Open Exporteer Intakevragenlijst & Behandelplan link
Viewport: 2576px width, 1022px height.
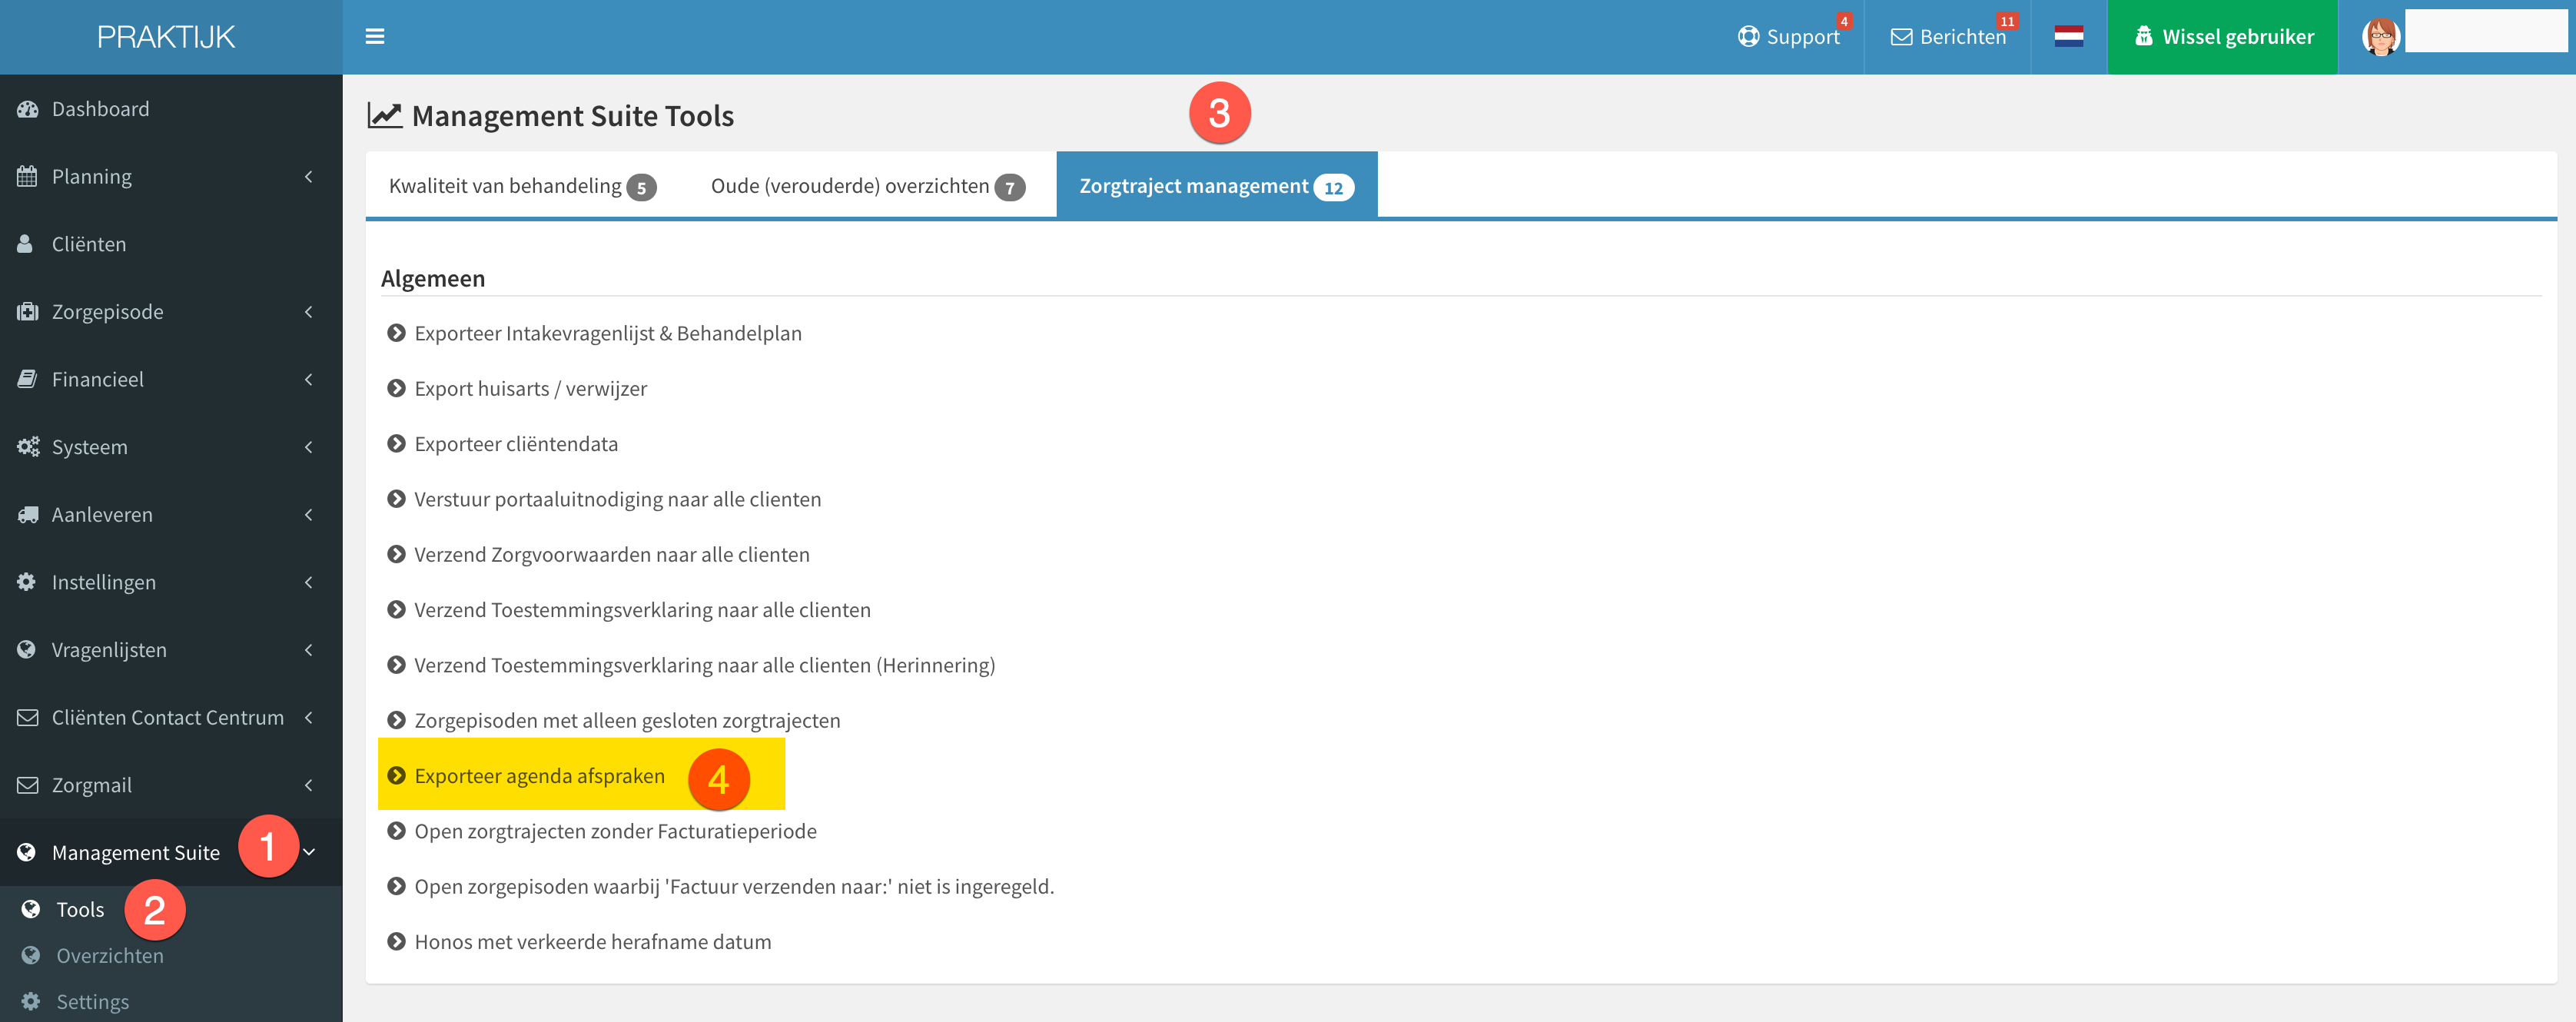click(608, 333)
